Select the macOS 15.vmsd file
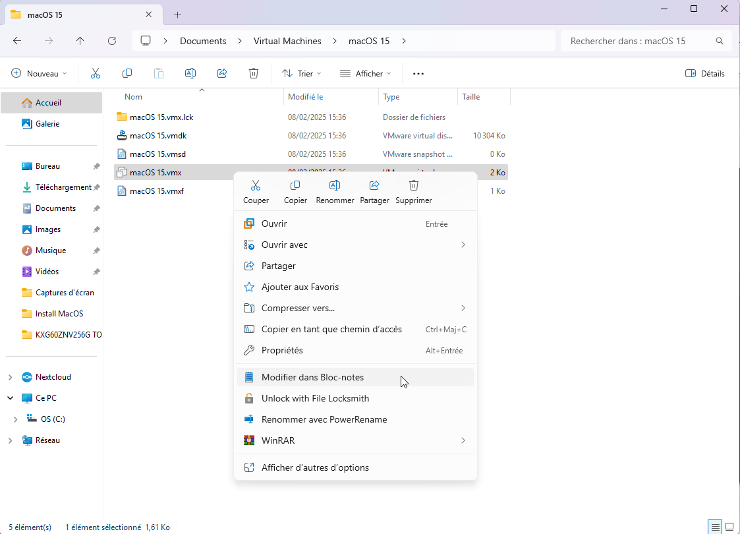This screenshot has height=534, width=740. tap(157, 154)
